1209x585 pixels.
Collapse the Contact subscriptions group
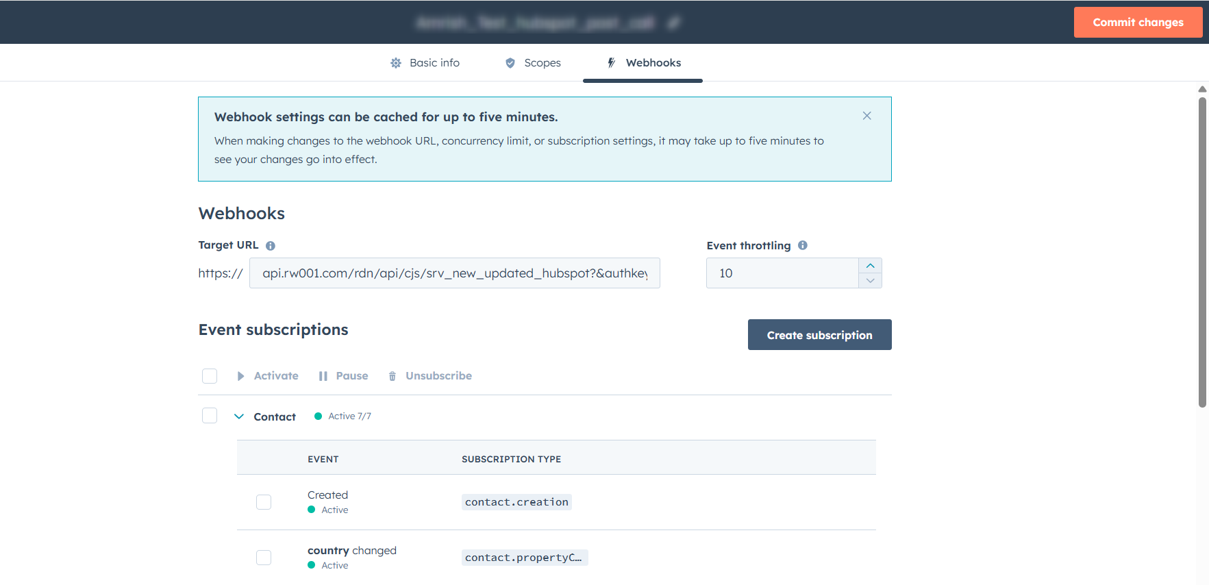[x=239, y=416]
